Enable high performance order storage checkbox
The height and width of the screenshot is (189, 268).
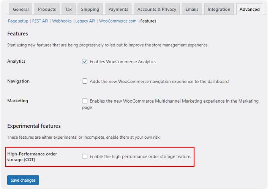(85, 156)
